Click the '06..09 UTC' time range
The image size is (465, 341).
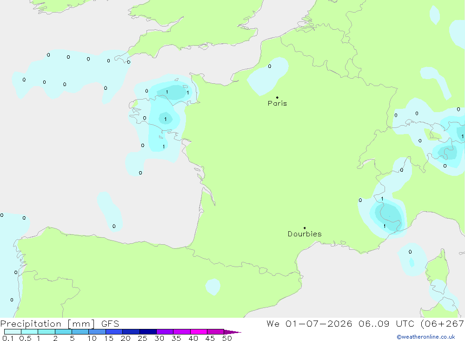[386, 324]
